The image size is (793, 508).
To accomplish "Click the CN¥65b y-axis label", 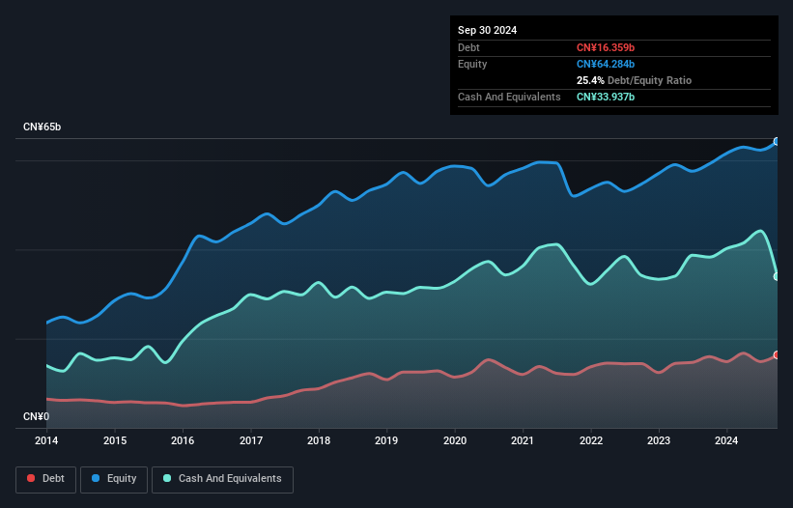I will point(42,127).
